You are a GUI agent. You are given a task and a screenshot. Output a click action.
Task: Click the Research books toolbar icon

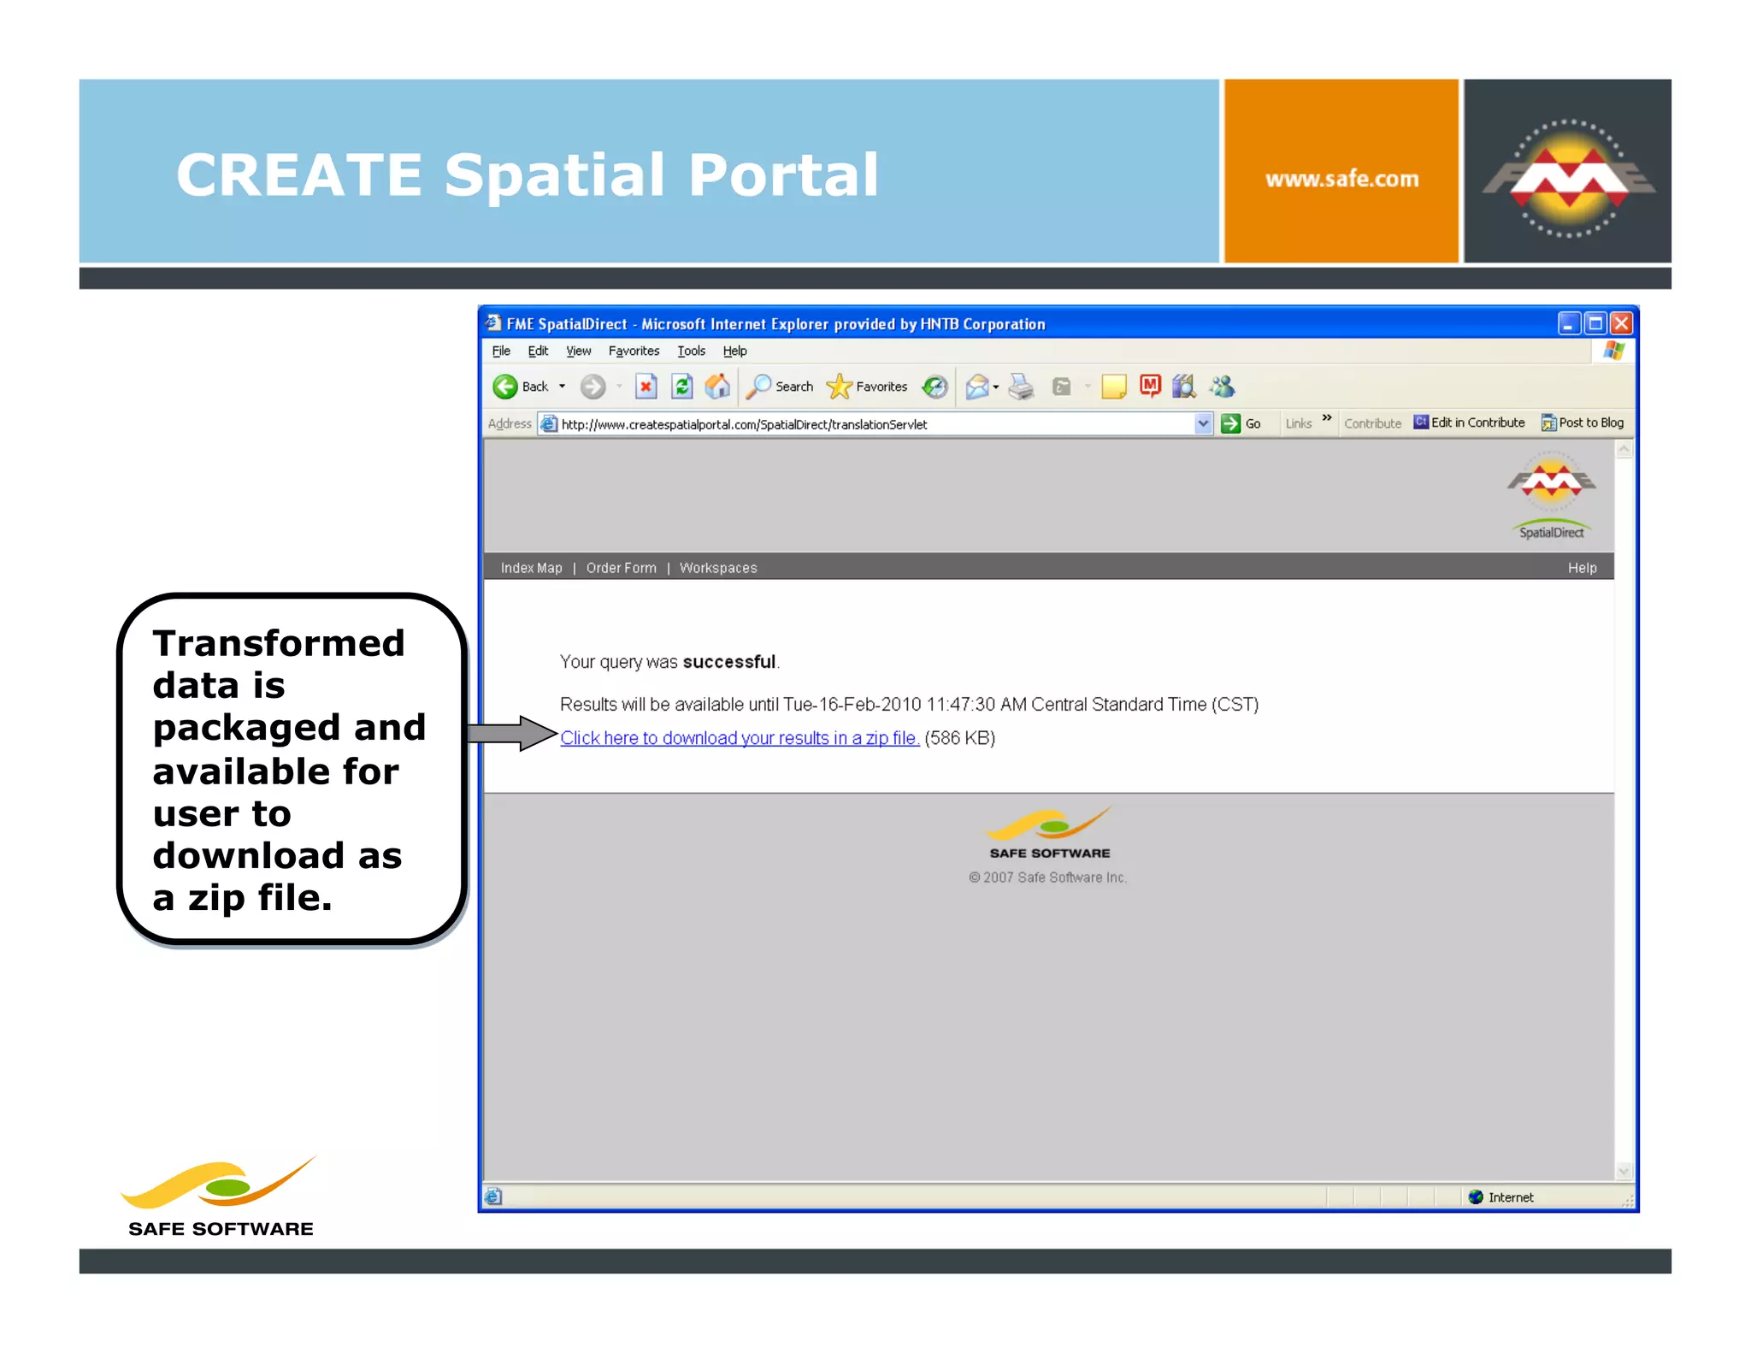1183,387
